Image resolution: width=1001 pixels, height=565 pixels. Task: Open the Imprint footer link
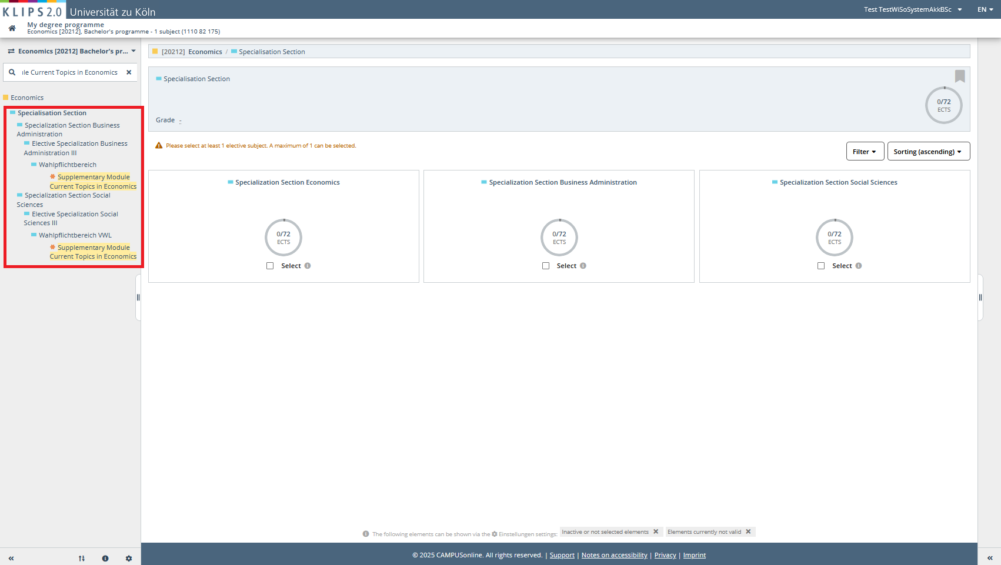click(695, 555)
